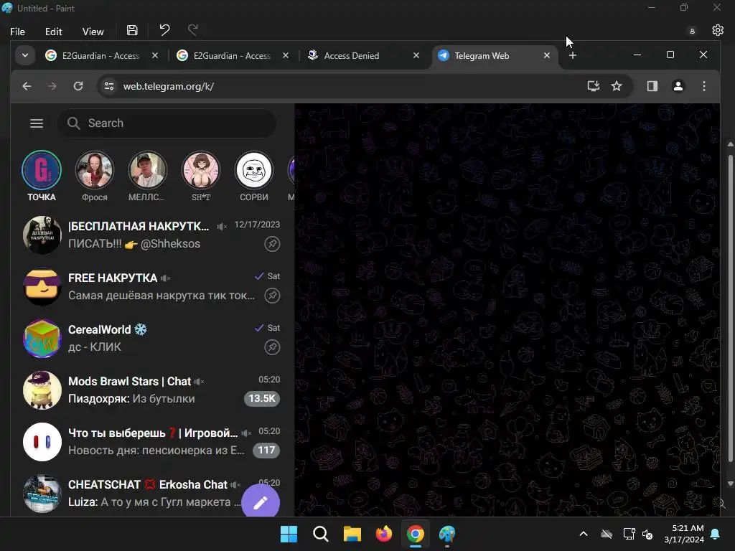Screen dimensions: 735x551
Task: Click the CerealWorld cube avatar
Action: pos(42,339)
